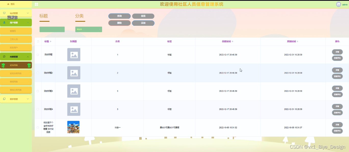Click the 分类一 category cell
The height and width of the screenshot is (152, 349).
[118, 128]
